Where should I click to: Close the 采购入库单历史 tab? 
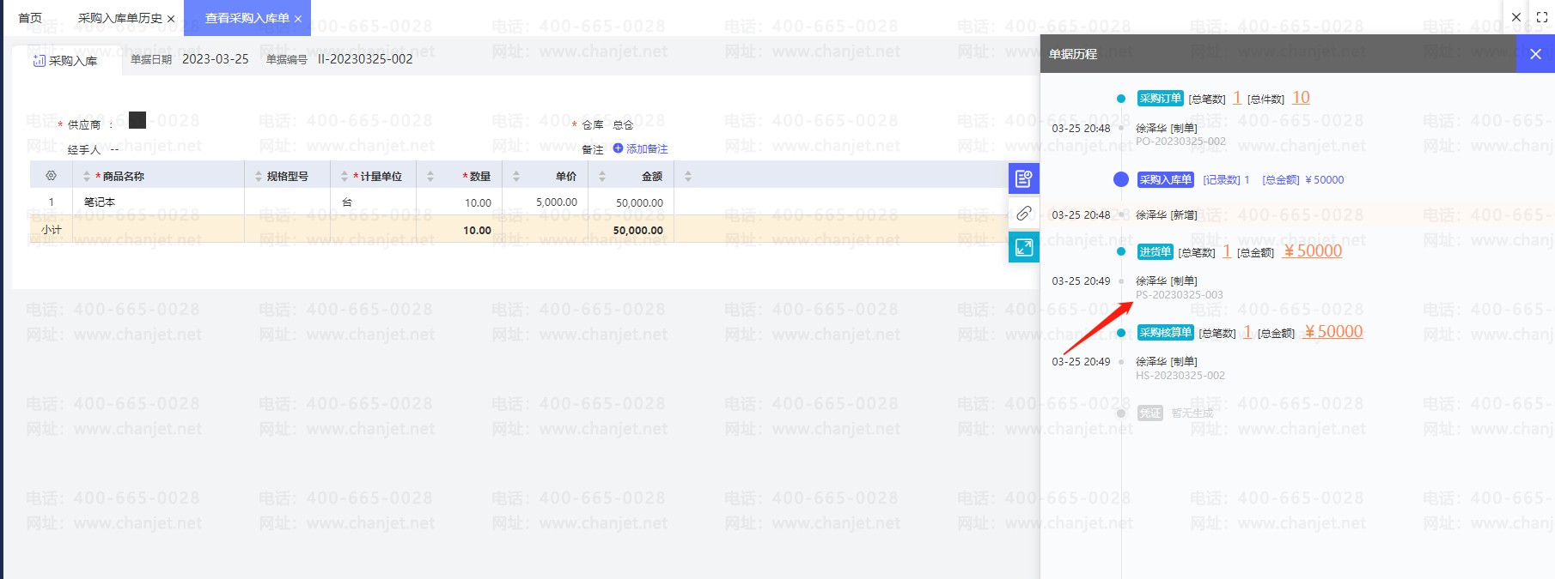(x=171, y=19)
